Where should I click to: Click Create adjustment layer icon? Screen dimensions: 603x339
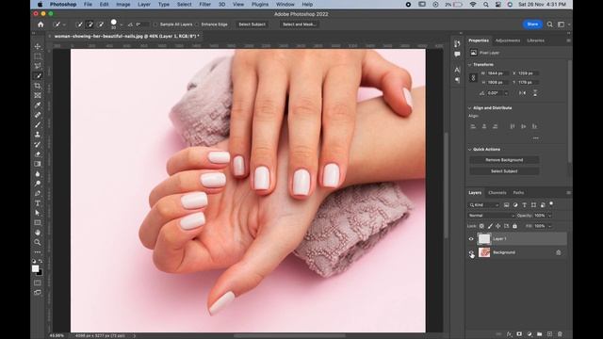point(530,334)
